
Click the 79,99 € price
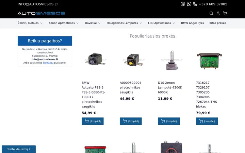click(x=203, y=113)
